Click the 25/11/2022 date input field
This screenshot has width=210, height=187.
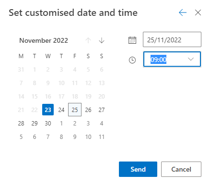(x=172, y=39)
